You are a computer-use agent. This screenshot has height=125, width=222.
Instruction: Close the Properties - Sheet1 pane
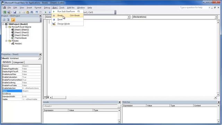[x=40, y=55]
